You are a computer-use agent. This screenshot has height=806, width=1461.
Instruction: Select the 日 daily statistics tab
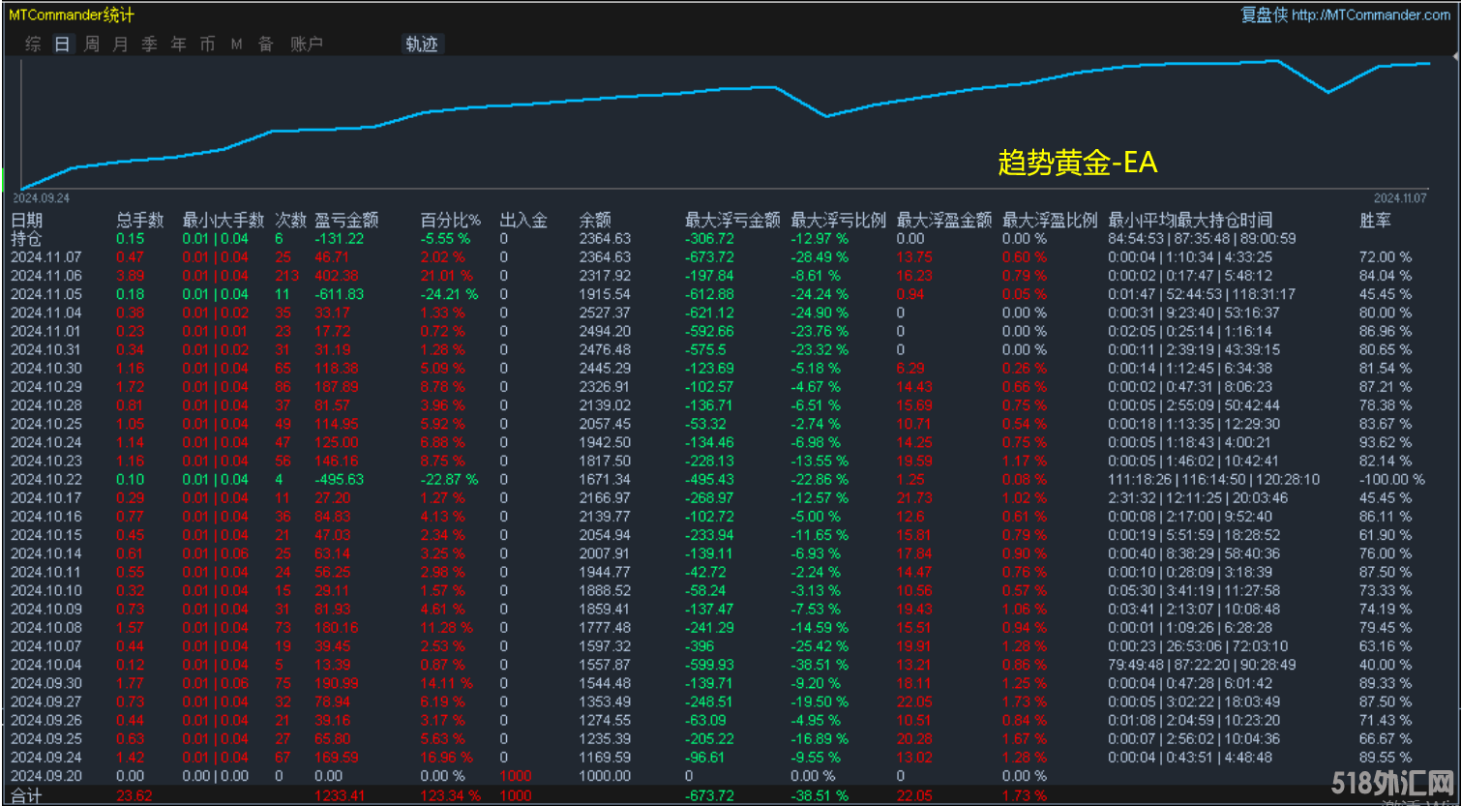pos(62,45)
